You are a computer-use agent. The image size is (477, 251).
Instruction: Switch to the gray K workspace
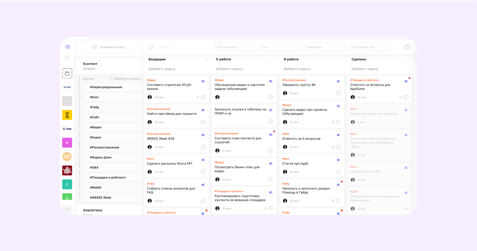point(67,101)
